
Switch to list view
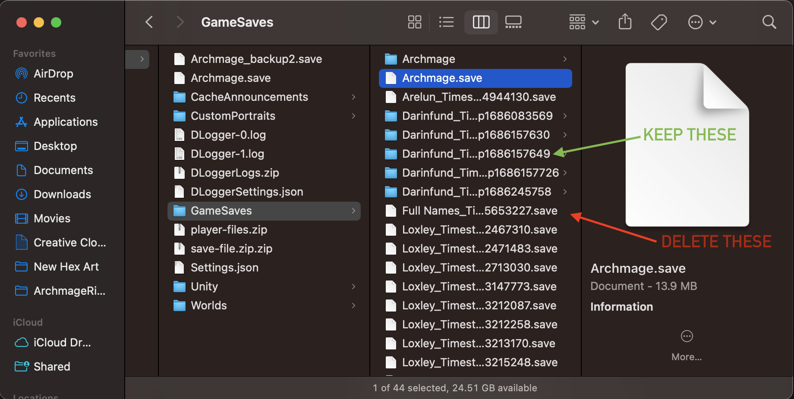446,22
